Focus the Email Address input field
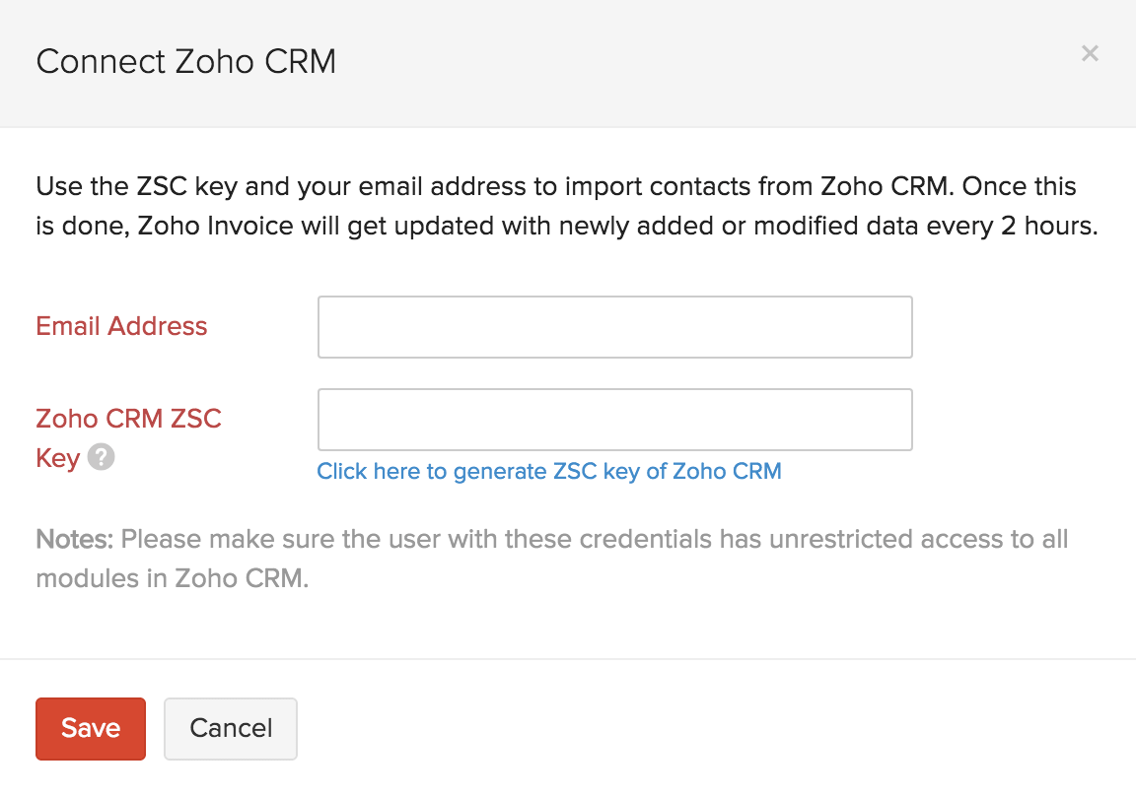Screen dimensions: 1136x796 point(614,327)
